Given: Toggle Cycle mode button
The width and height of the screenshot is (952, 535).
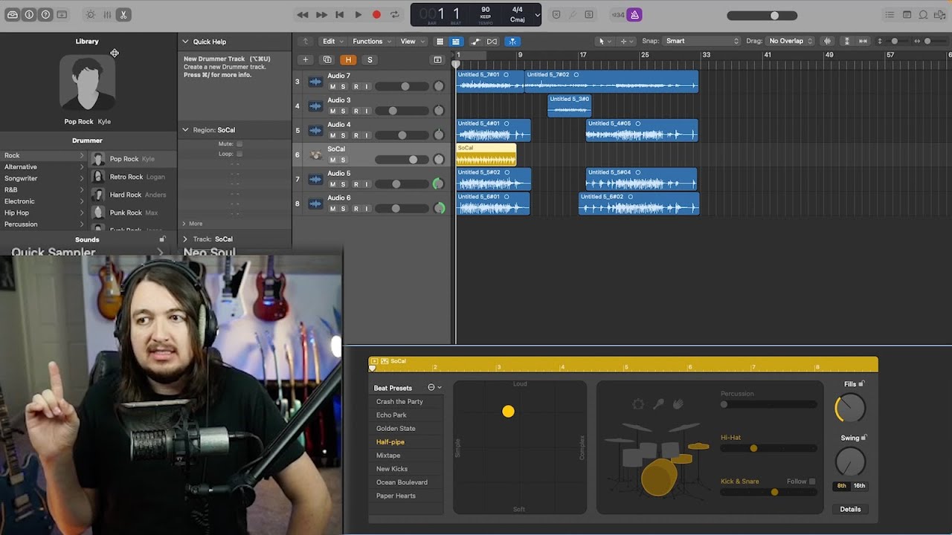Looking at the screenshot, I should tap(395, 14).
